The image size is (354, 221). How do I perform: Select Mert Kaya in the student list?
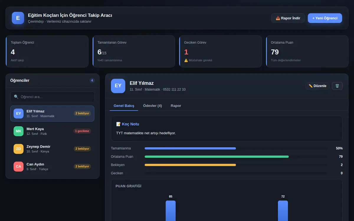click(52, 131)
